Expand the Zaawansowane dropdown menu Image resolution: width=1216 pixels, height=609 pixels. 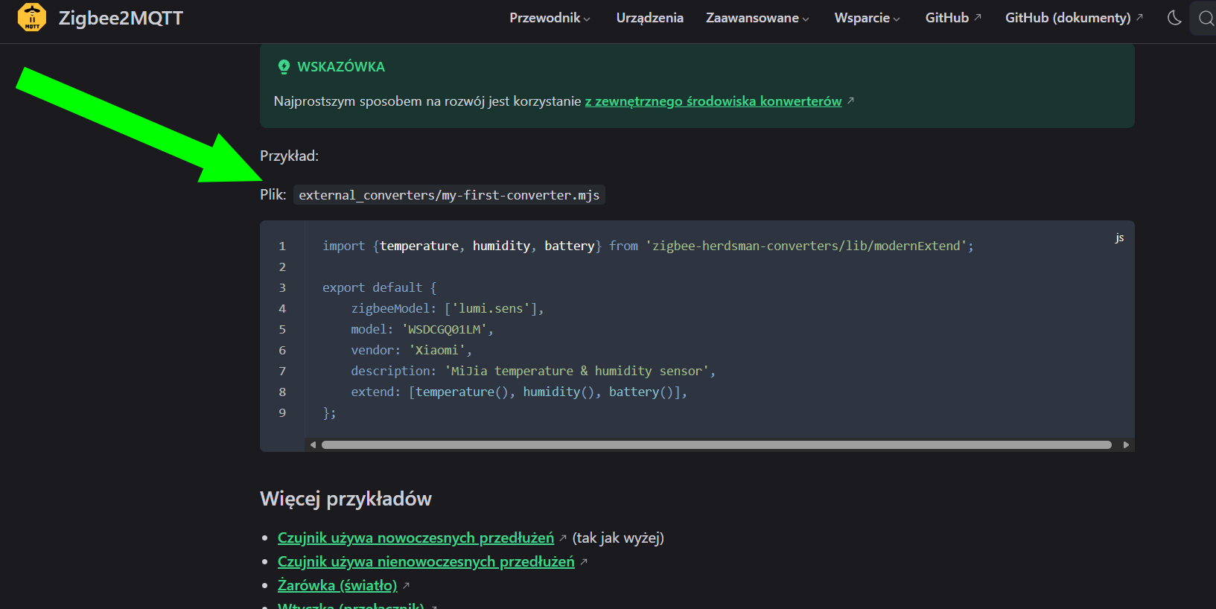click(x=757, y=18)
